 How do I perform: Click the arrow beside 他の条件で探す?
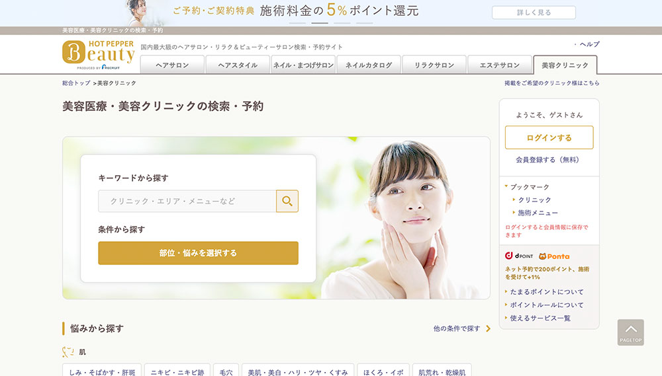coord(488,328)
